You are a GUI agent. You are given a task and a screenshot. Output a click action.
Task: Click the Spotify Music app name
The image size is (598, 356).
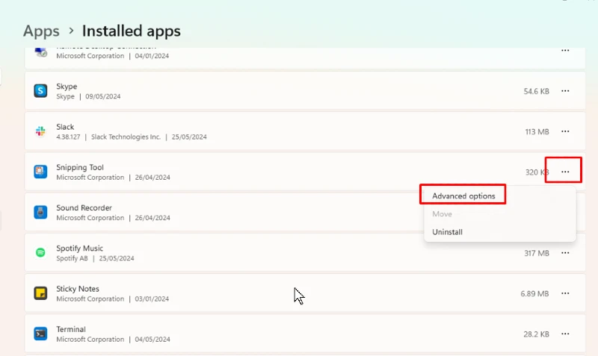[79, 249]
